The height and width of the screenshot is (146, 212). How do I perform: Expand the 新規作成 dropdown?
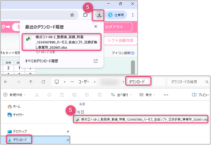pos(15,94)
